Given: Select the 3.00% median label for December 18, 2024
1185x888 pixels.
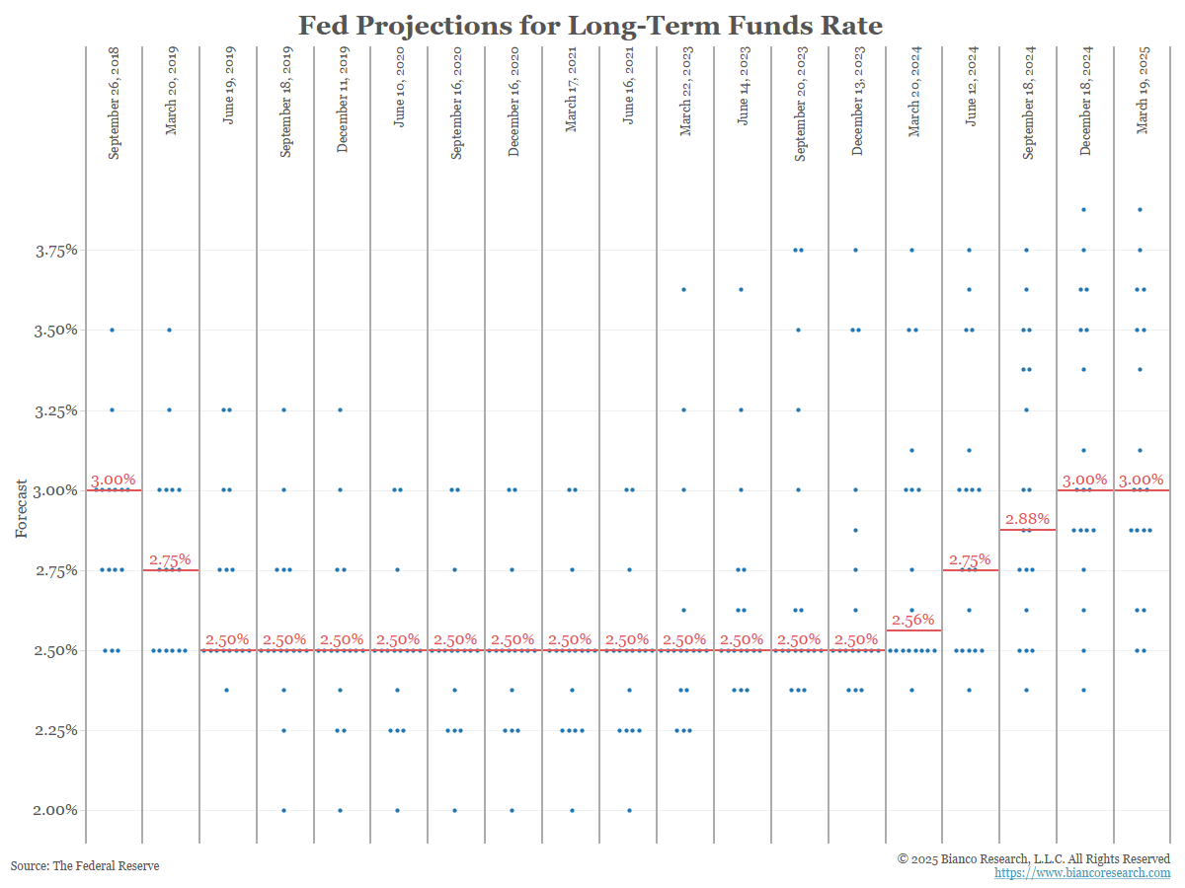Looking at the screenshot, I should click(x=1084, y=481).
